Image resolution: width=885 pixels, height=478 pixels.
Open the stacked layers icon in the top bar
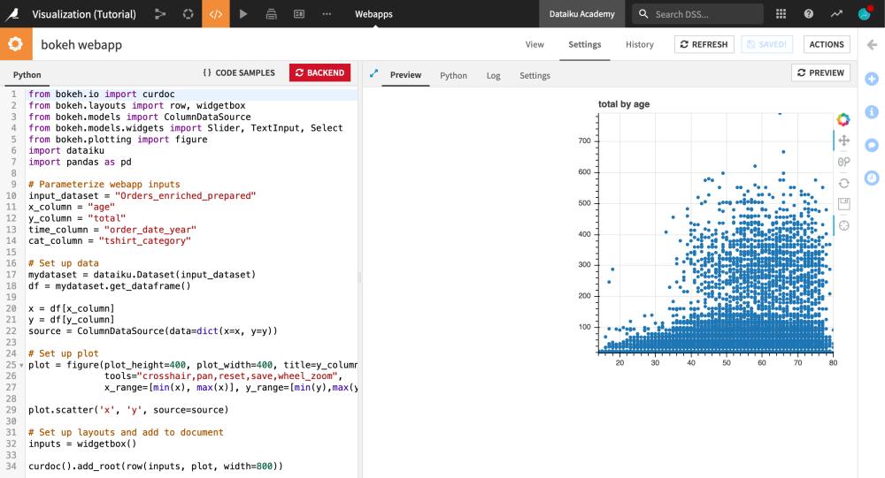271,14
